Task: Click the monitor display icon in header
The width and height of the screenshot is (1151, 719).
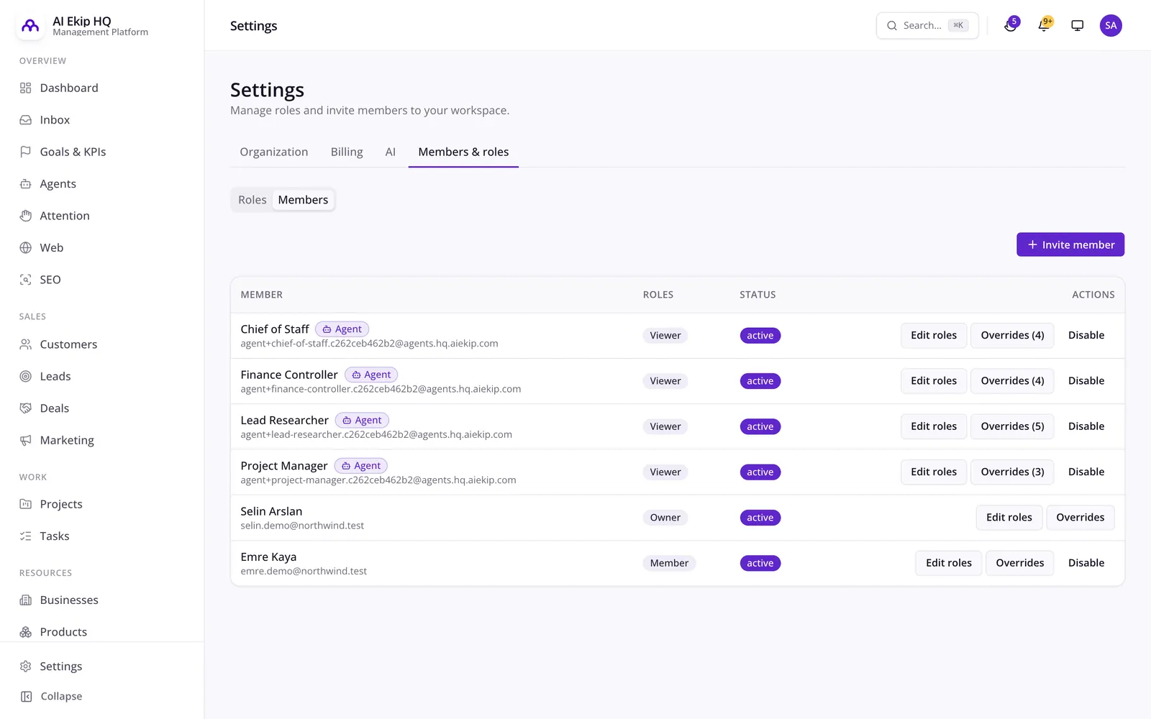Action: tap(1078, 25)
